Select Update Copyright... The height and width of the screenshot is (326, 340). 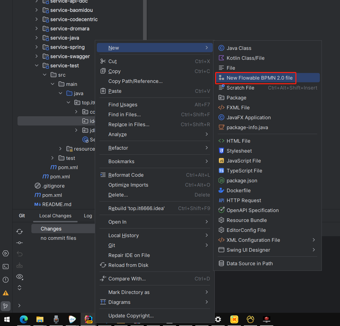[155, 316]
